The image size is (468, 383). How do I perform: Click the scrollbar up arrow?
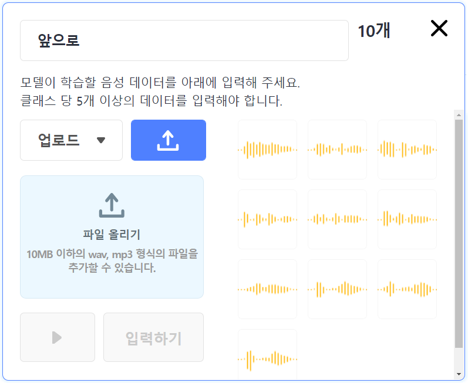pyautogui.click(x=459, y=115)
